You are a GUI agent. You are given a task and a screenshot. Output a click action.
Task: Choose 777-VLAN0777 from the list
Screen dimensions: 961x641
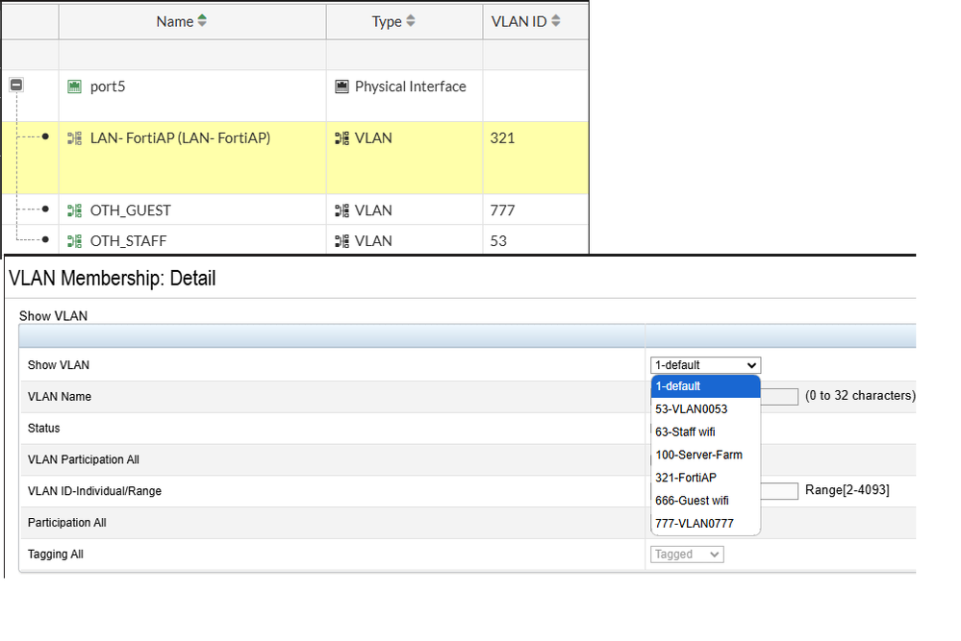point(705,524)
